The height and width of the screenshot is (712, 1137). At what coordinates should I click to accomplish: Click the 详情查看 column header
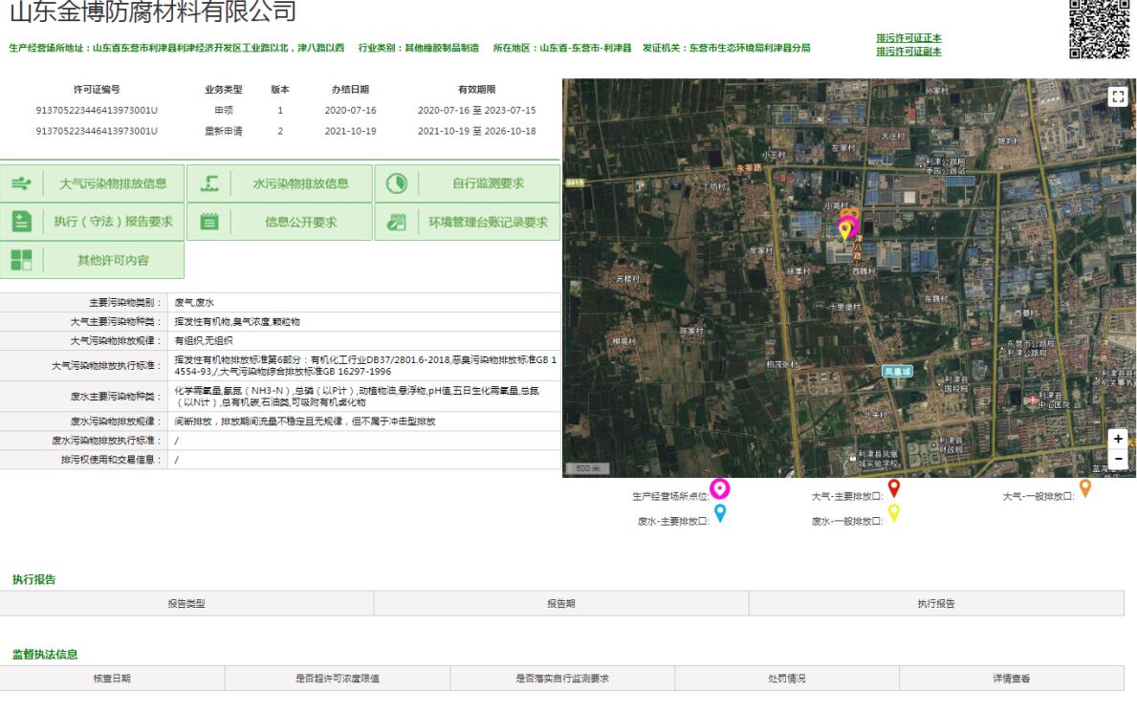pos(1012,679)
